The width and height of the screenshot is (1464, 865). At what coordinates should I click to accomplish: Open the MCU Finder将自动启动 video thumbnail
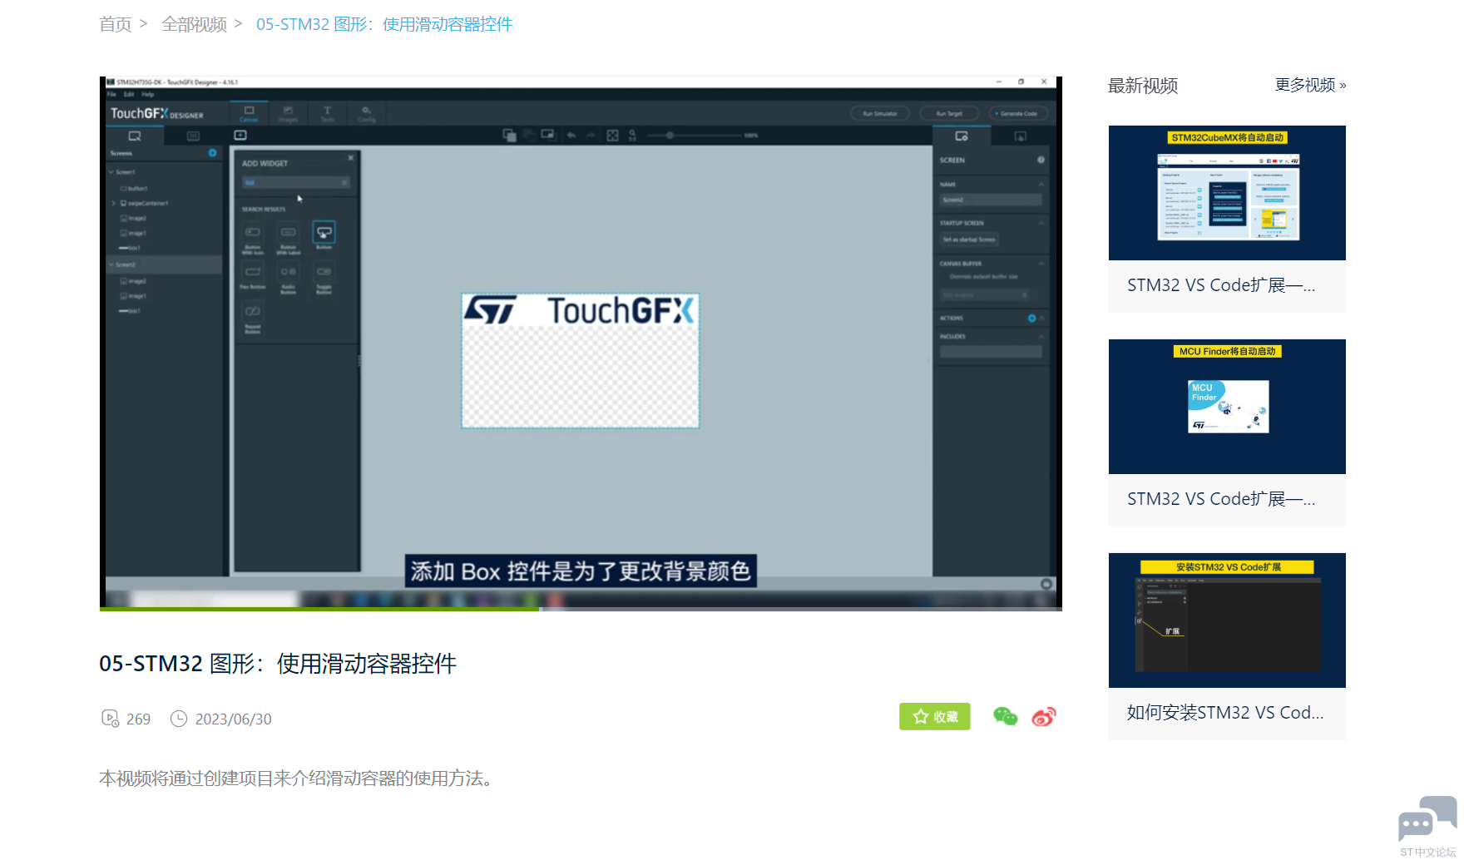(x=1227, y=407)
